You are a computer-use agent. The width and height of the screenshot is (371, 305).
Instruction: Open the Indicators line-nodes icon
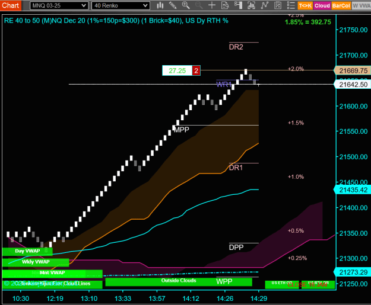pyautogui.click(x=265, y=5)
